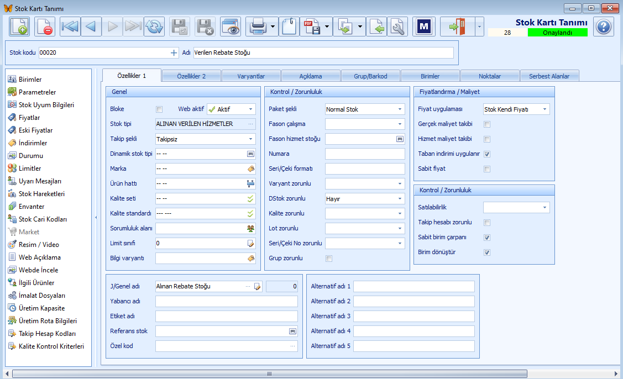Click the exit door toolbar icon

tap(457, 27)
